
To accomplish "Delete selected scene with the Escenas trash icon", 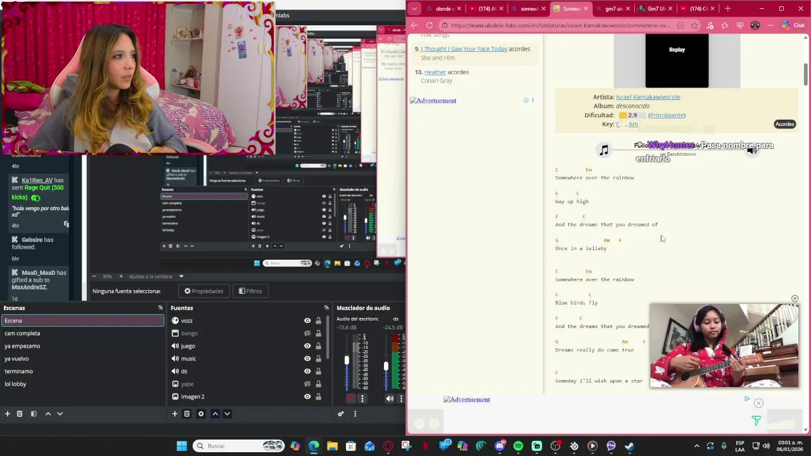I will (20, 414).
